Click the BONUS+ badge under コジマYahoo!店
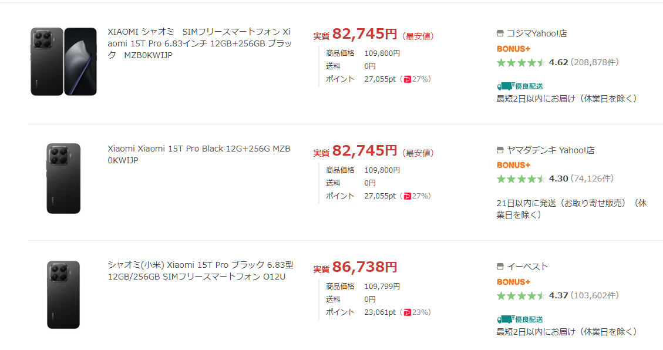 coord(513,49)
